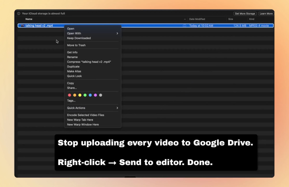Apply the orange tag color

(75, 95)
